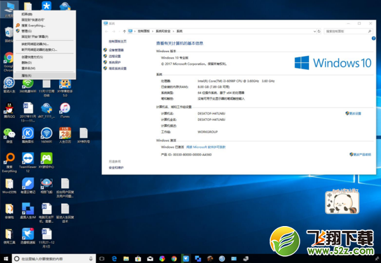Select 固定到"快速访问" menu entry
The image size is (381, 263).
(x=33, y=20)
